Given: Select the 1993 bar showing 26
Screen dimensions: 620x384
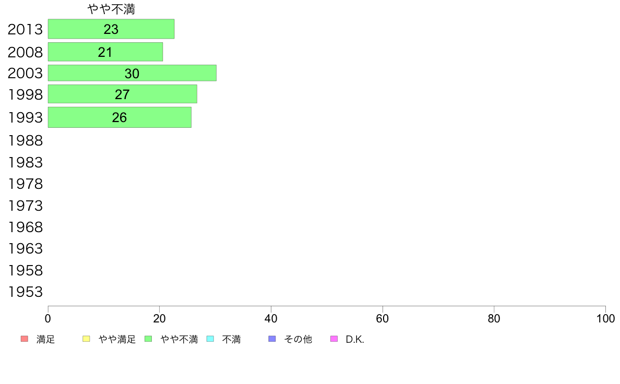Looking at the screenshot, I should [x=120, y=117].
